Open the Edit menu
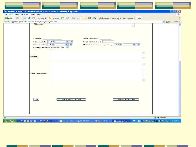Image resolution: width=196 pixels, height=147 pixels. coord(11,14)
